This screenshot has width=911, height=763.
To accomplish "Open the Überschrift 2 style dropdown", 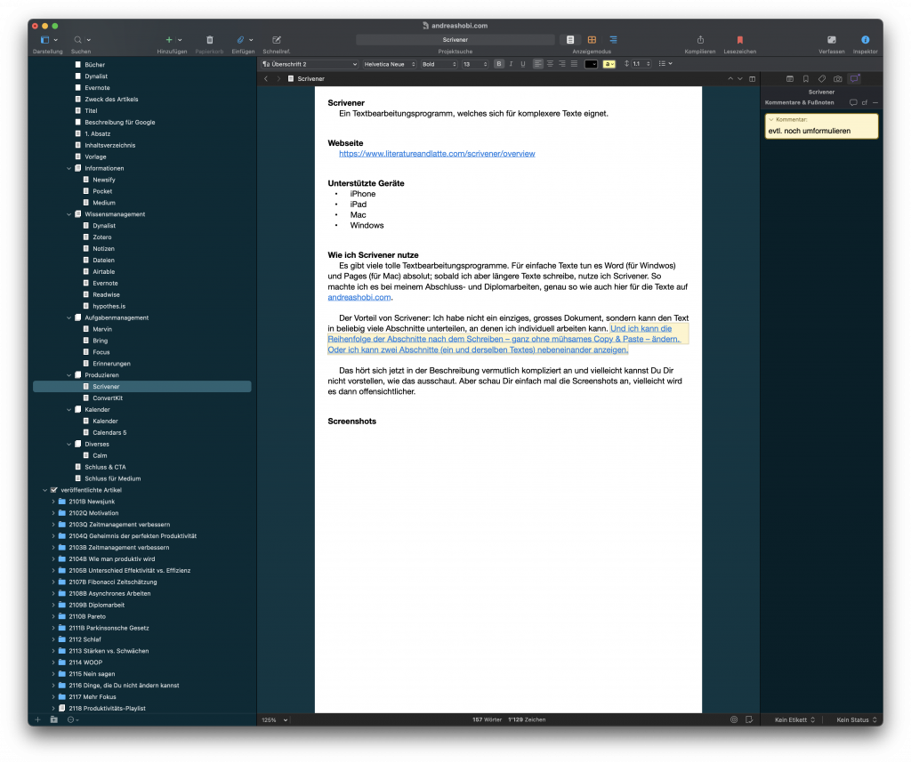I will coord(310,64).
